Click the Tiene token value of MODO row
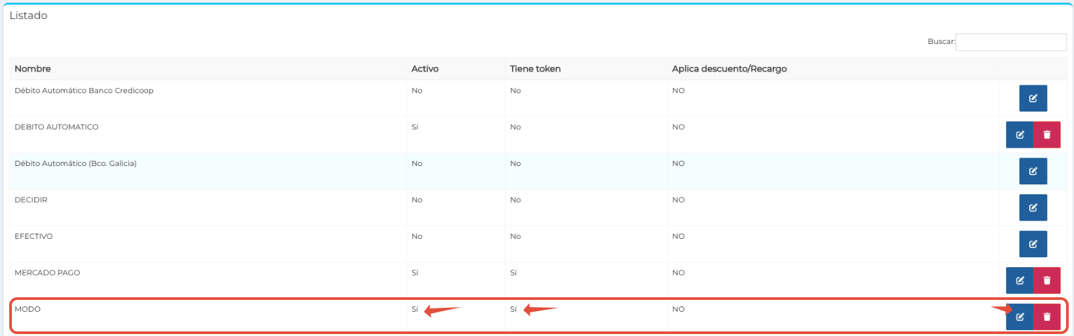 point(513,309)
